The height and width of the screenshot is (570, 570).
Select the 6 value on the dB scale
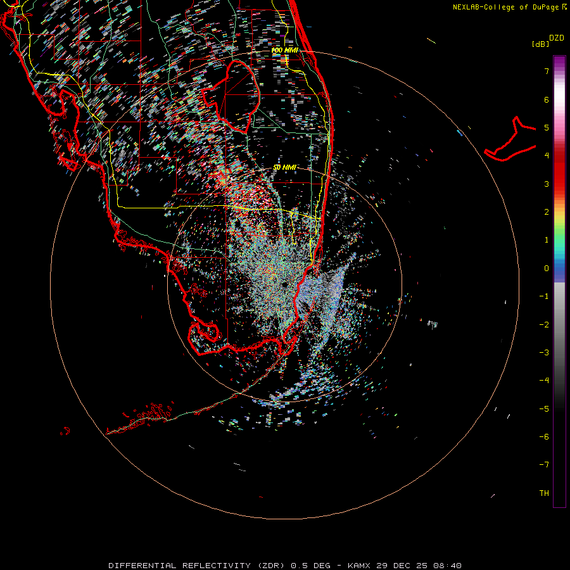coord(547,99)
